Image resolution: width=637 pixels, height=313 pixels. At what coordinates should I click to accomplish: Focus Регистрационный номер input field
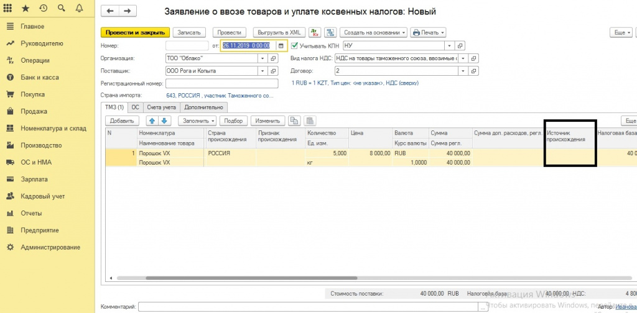pos(222,83)
